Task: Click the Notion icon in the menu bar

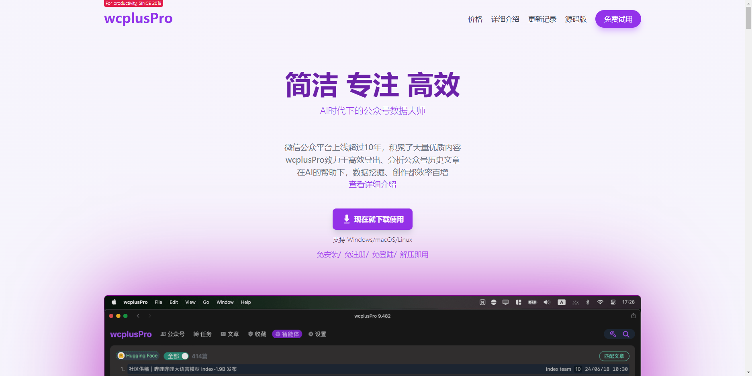Action: 482,302
